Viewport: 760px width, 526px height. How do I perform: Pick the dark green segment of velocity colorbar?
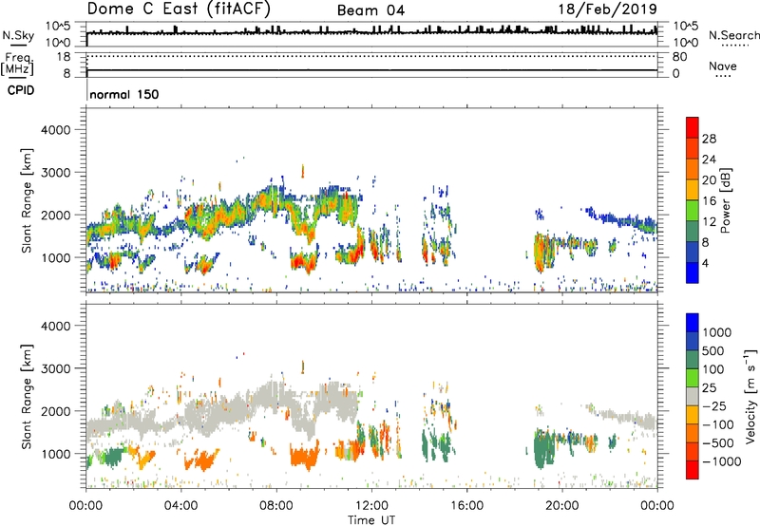[693, 360]
